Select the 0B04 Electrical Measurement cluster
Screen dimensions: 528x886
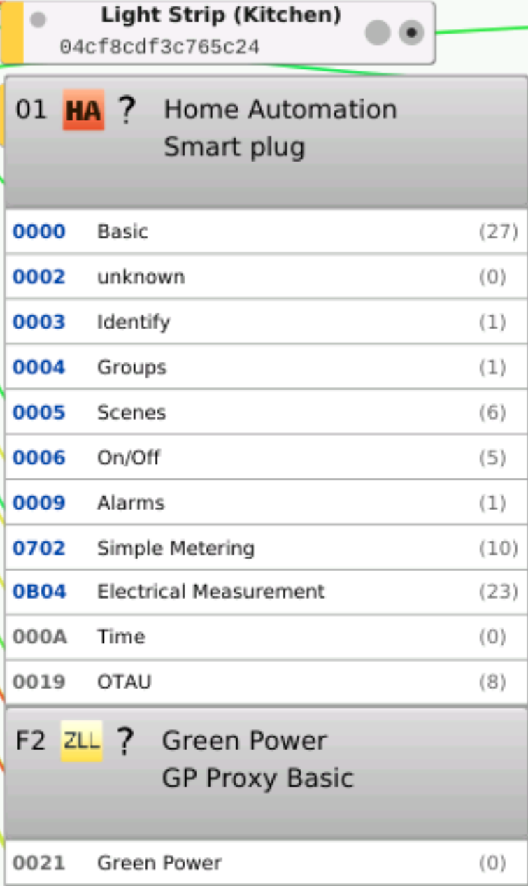click(x=266, y=592)
